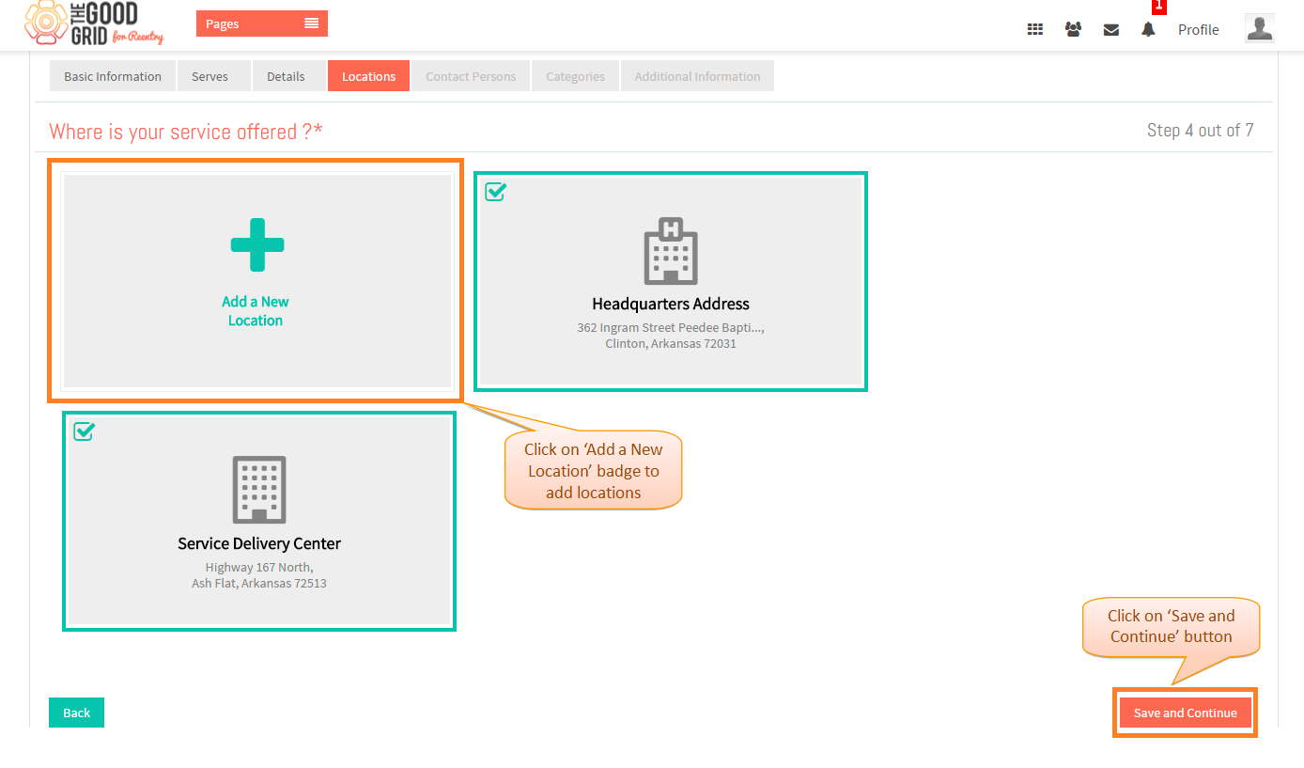Viewport: 1304px width, 768px height.
Task: Click the Save and Continue button
Action: pos(1186,713)
